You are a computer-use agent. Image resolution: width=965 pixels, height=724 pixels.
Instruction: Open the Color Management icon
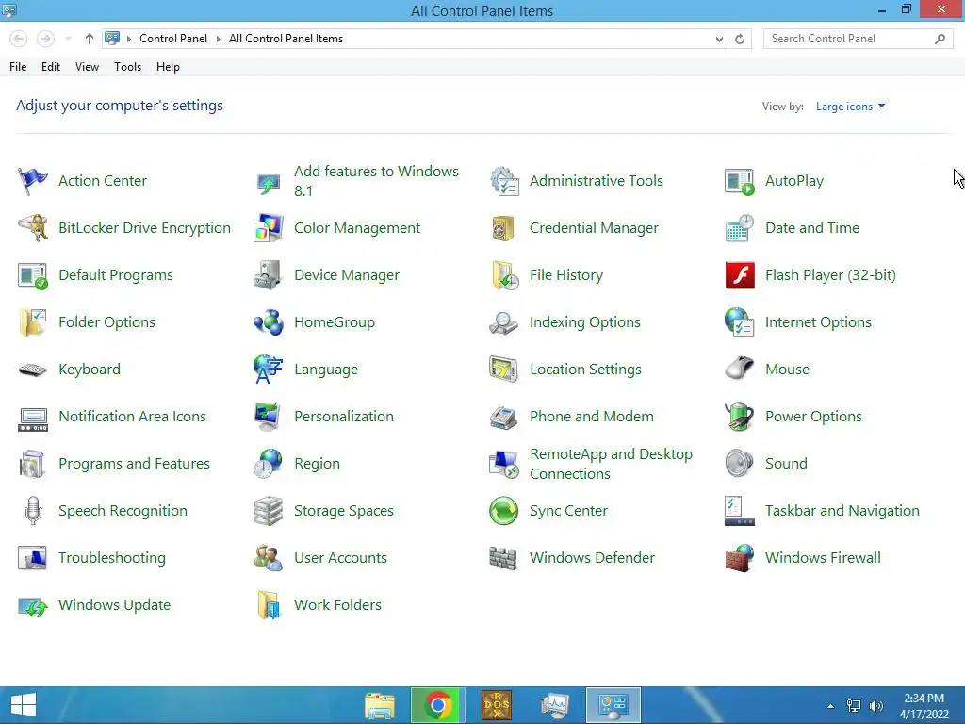[x=269, y=228]
